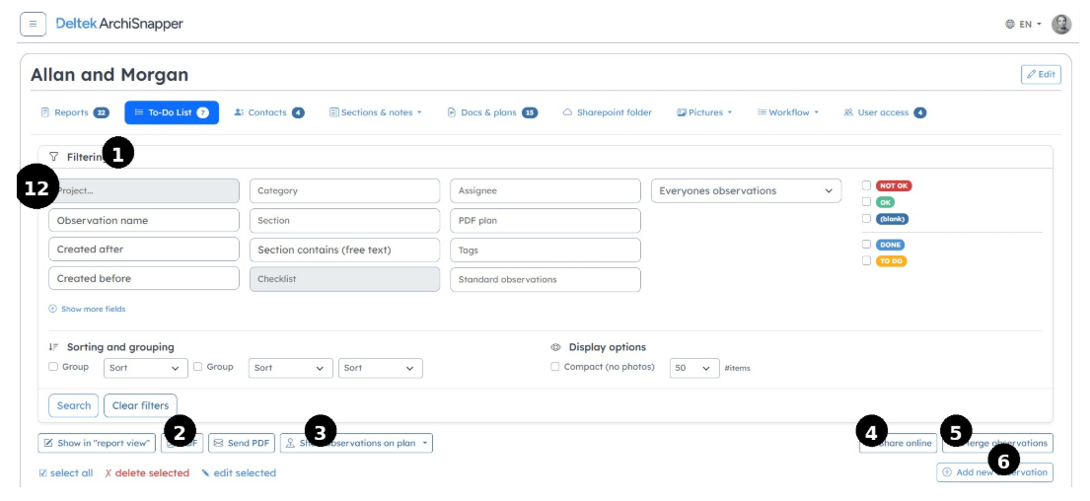
Task: Open the first Sort dropdown
Action: tap(146, 368)
